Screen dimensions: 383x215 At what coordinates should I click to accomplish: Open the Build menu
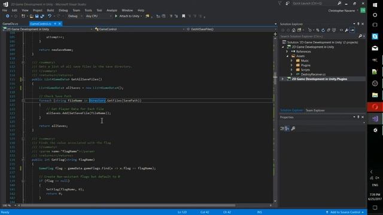click(50, 10)
